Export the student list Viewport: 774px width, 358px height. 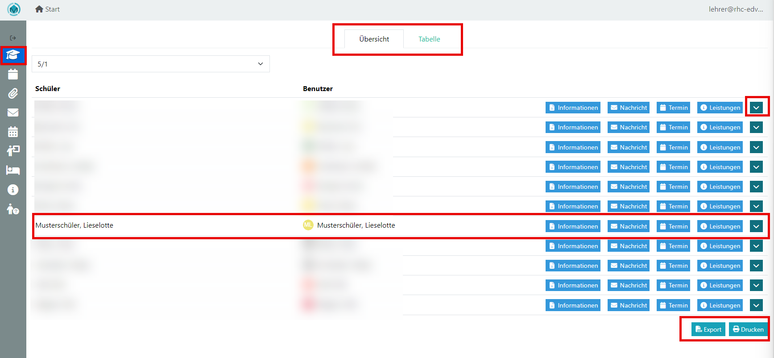coord(708,329)
